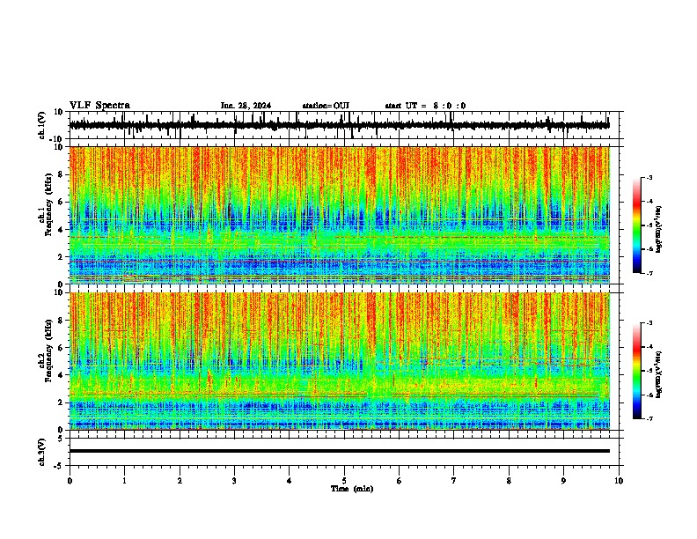Click the ch.1 voltage waveform trace
Viewport: 697px width, 539px height.
coord(339,125)
